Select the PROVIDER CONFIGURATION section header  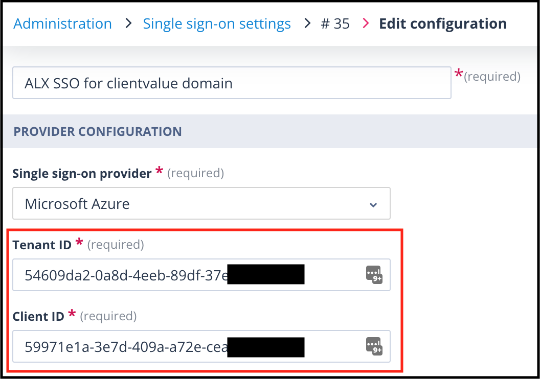(98, 131)
